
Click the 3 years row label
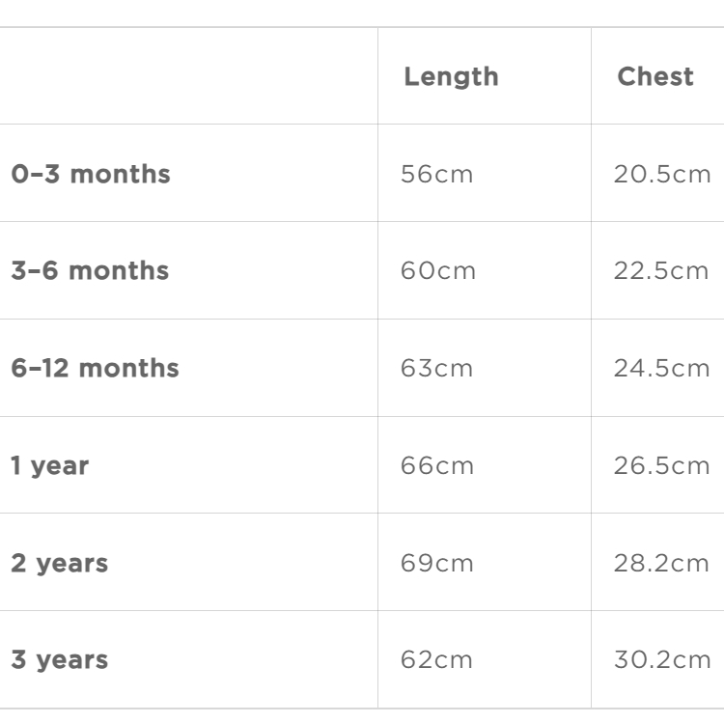tap(60, 660)
